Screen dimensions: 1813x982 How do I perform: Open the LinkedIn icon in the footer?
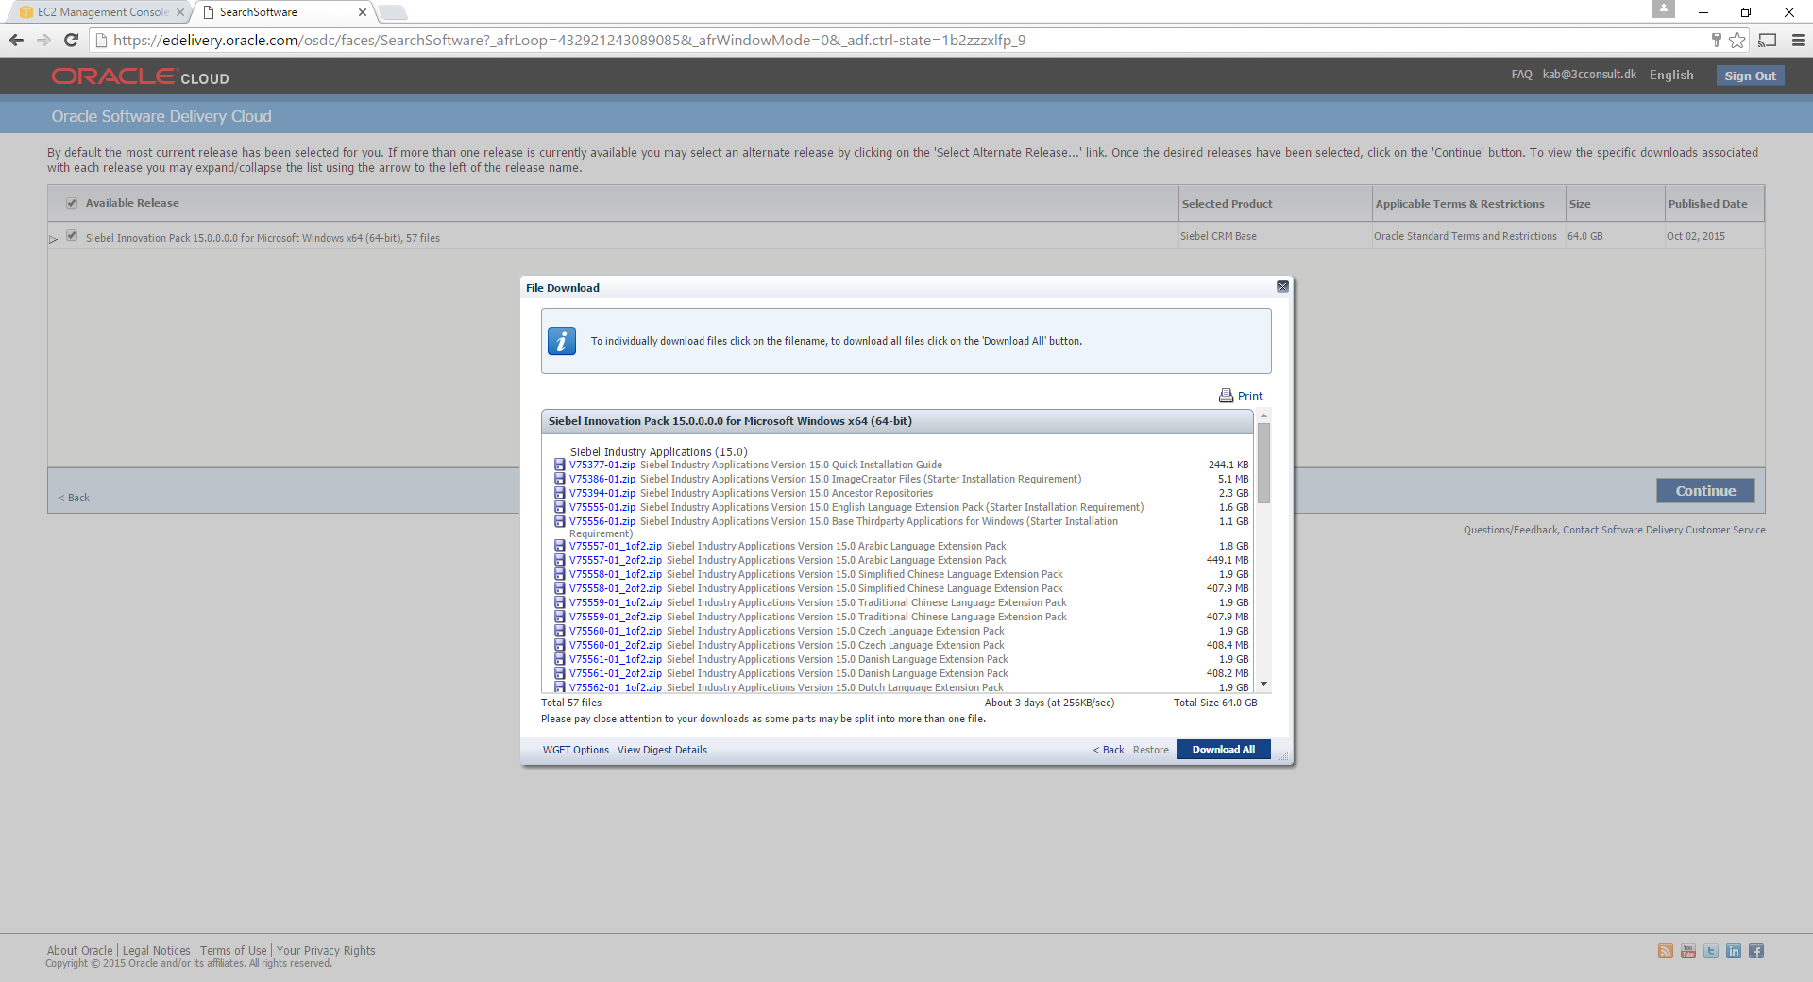tap(1734, 951)
